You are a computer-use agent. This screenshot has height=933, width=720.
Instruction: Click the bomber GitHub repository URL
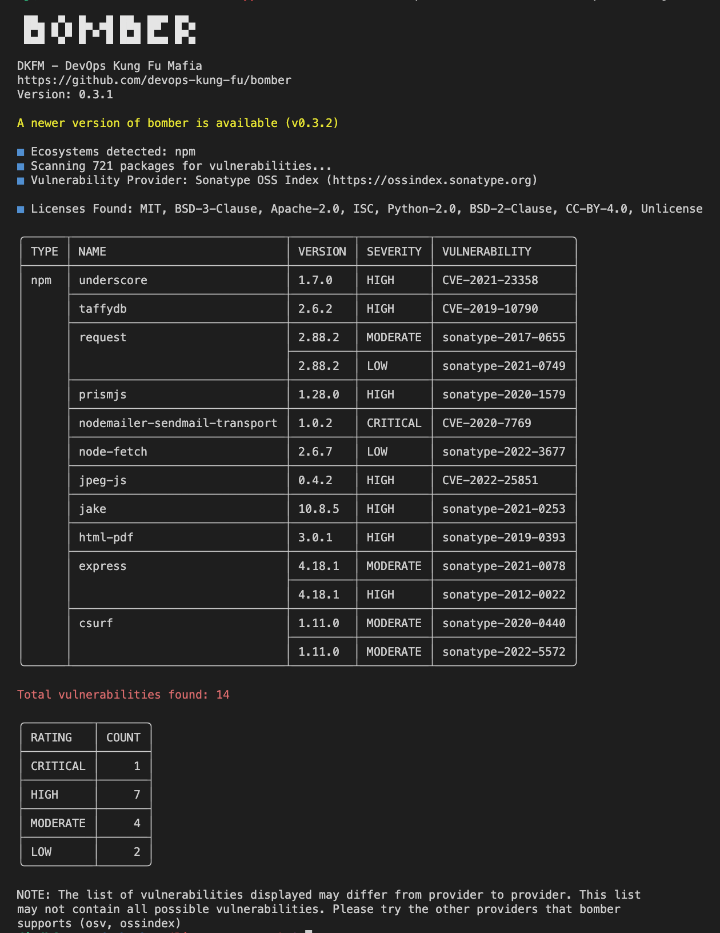(154, 80)
